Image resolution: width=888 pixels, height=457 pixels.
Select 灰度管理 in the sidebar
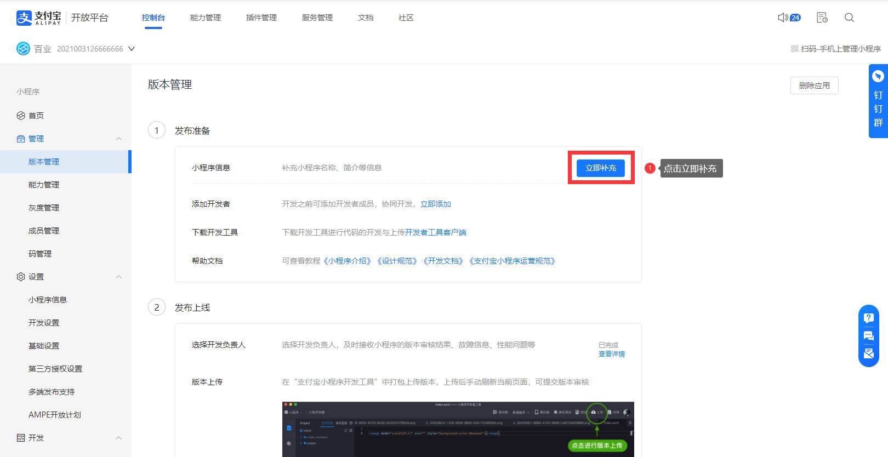[44, 208]
